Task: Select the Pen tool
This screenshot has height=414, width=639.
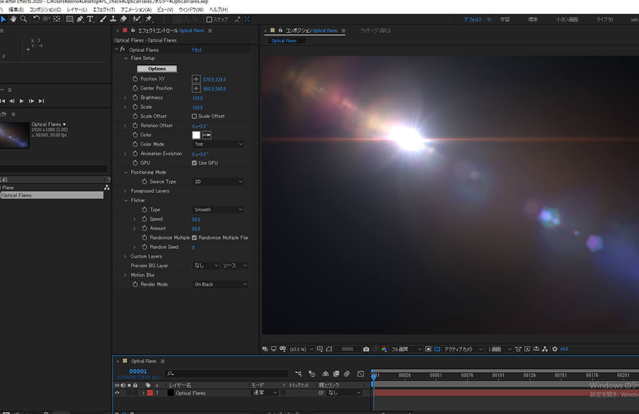Action: (x=80, y=19)
